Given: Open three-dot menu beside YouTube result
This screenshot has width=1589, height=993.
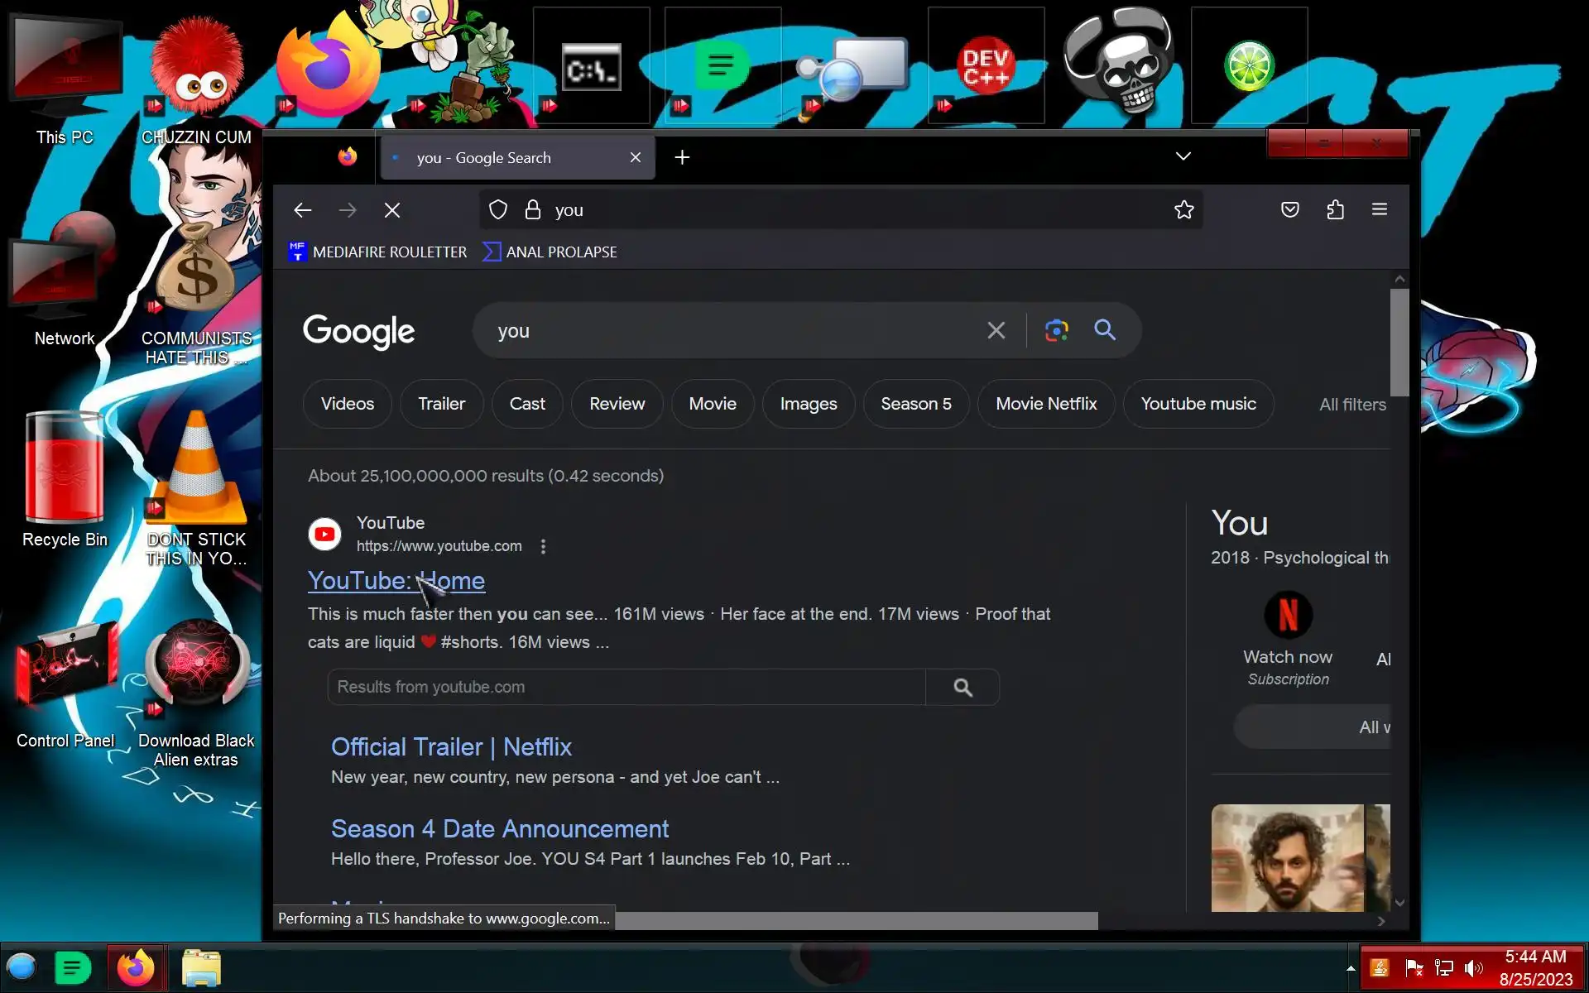Looking at the screenshot, I should tap(543, 546).
